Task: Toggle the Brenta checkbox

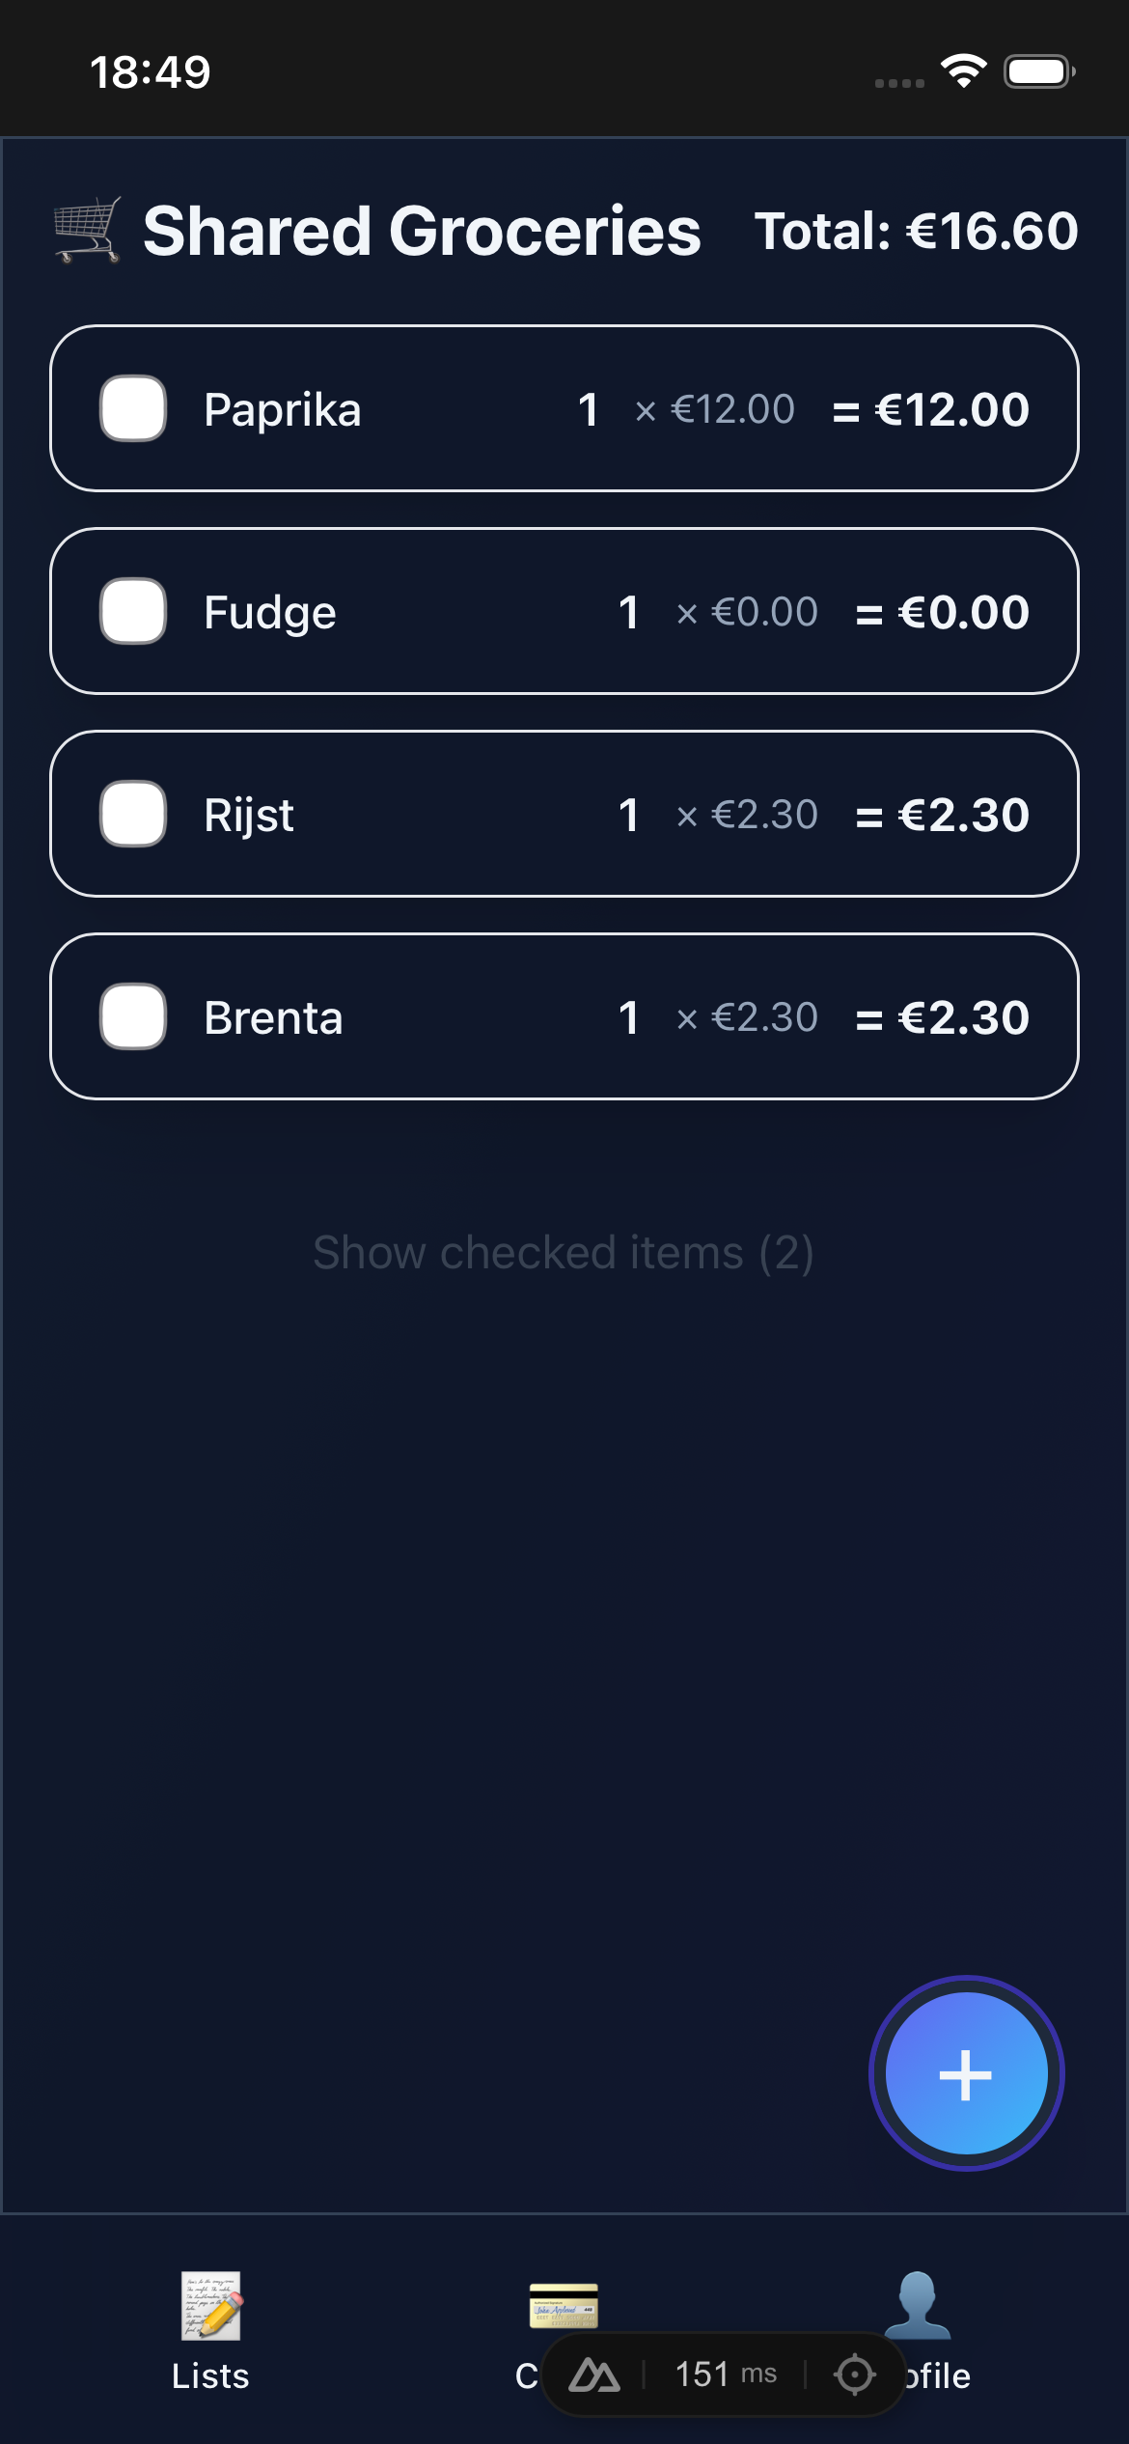Action: tap(133, 1016)
